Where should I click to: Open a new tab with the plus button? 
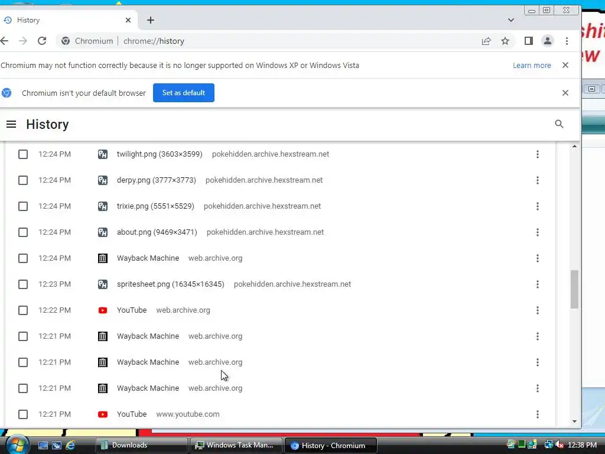click(151, 20)
